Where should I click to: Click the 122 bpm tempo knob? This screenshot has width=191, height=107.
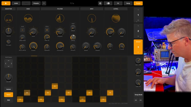pyautogui.click(x=9, y=42)
